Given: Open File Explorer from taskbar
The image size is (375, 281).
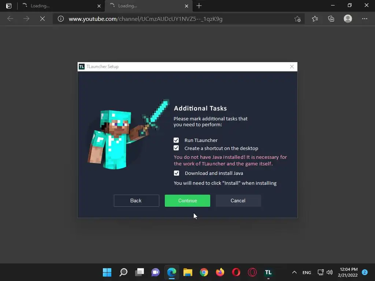Looking at the screenshot, I should pyautogui.click(x=188, y=272).
